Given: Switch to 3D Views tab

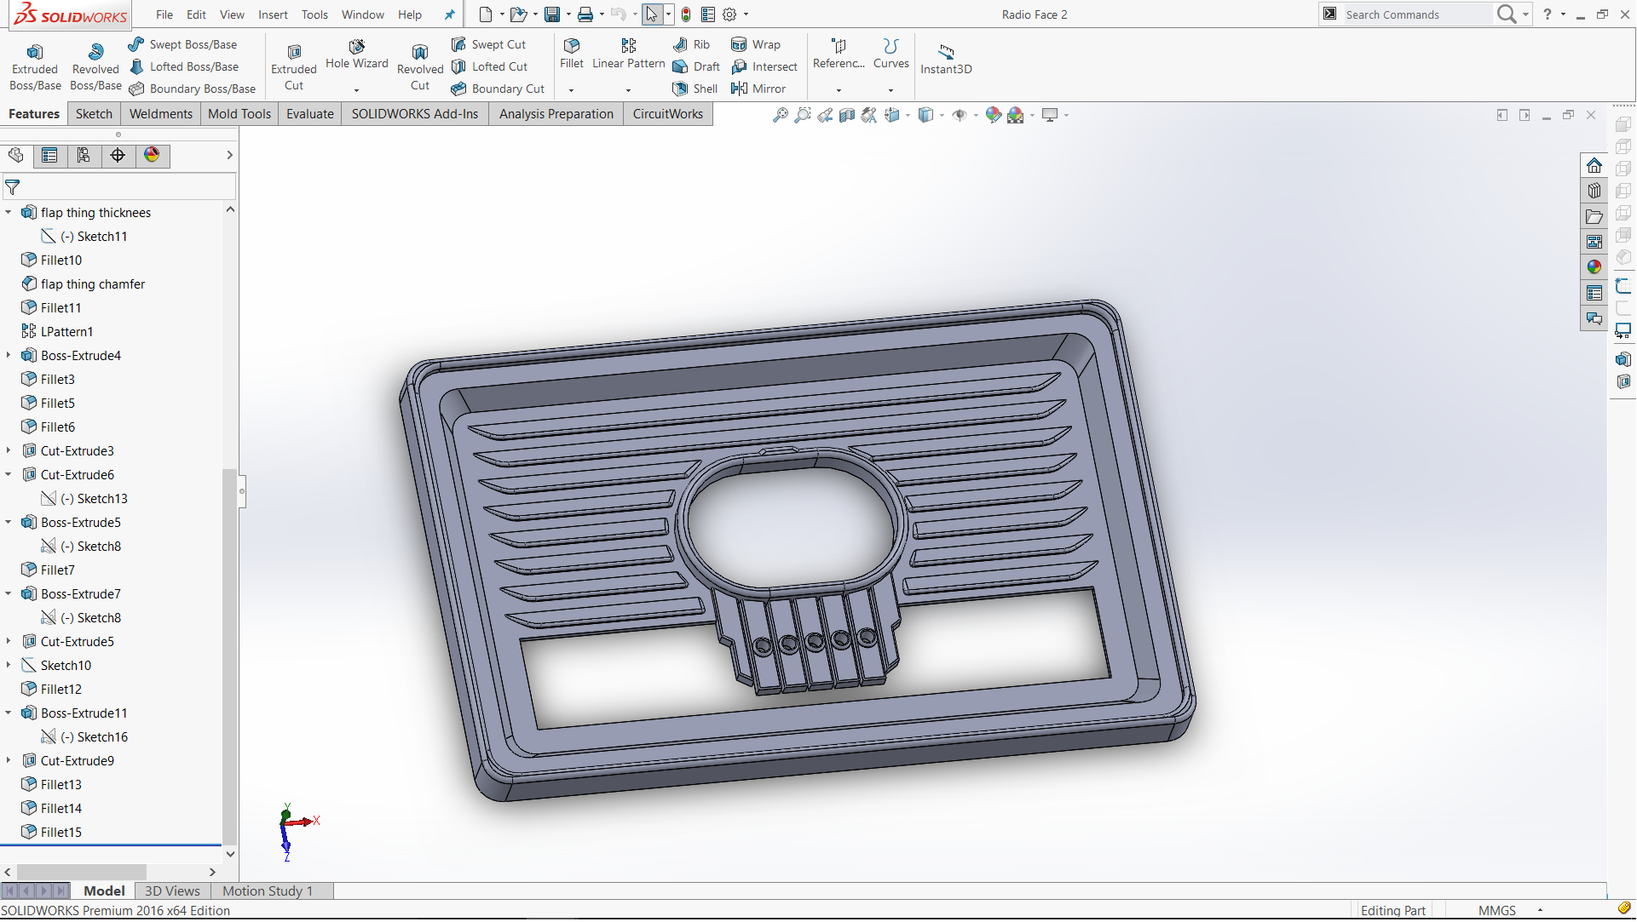Looking at the screenshot, I should pyautogui.click(x=172, y=891).
